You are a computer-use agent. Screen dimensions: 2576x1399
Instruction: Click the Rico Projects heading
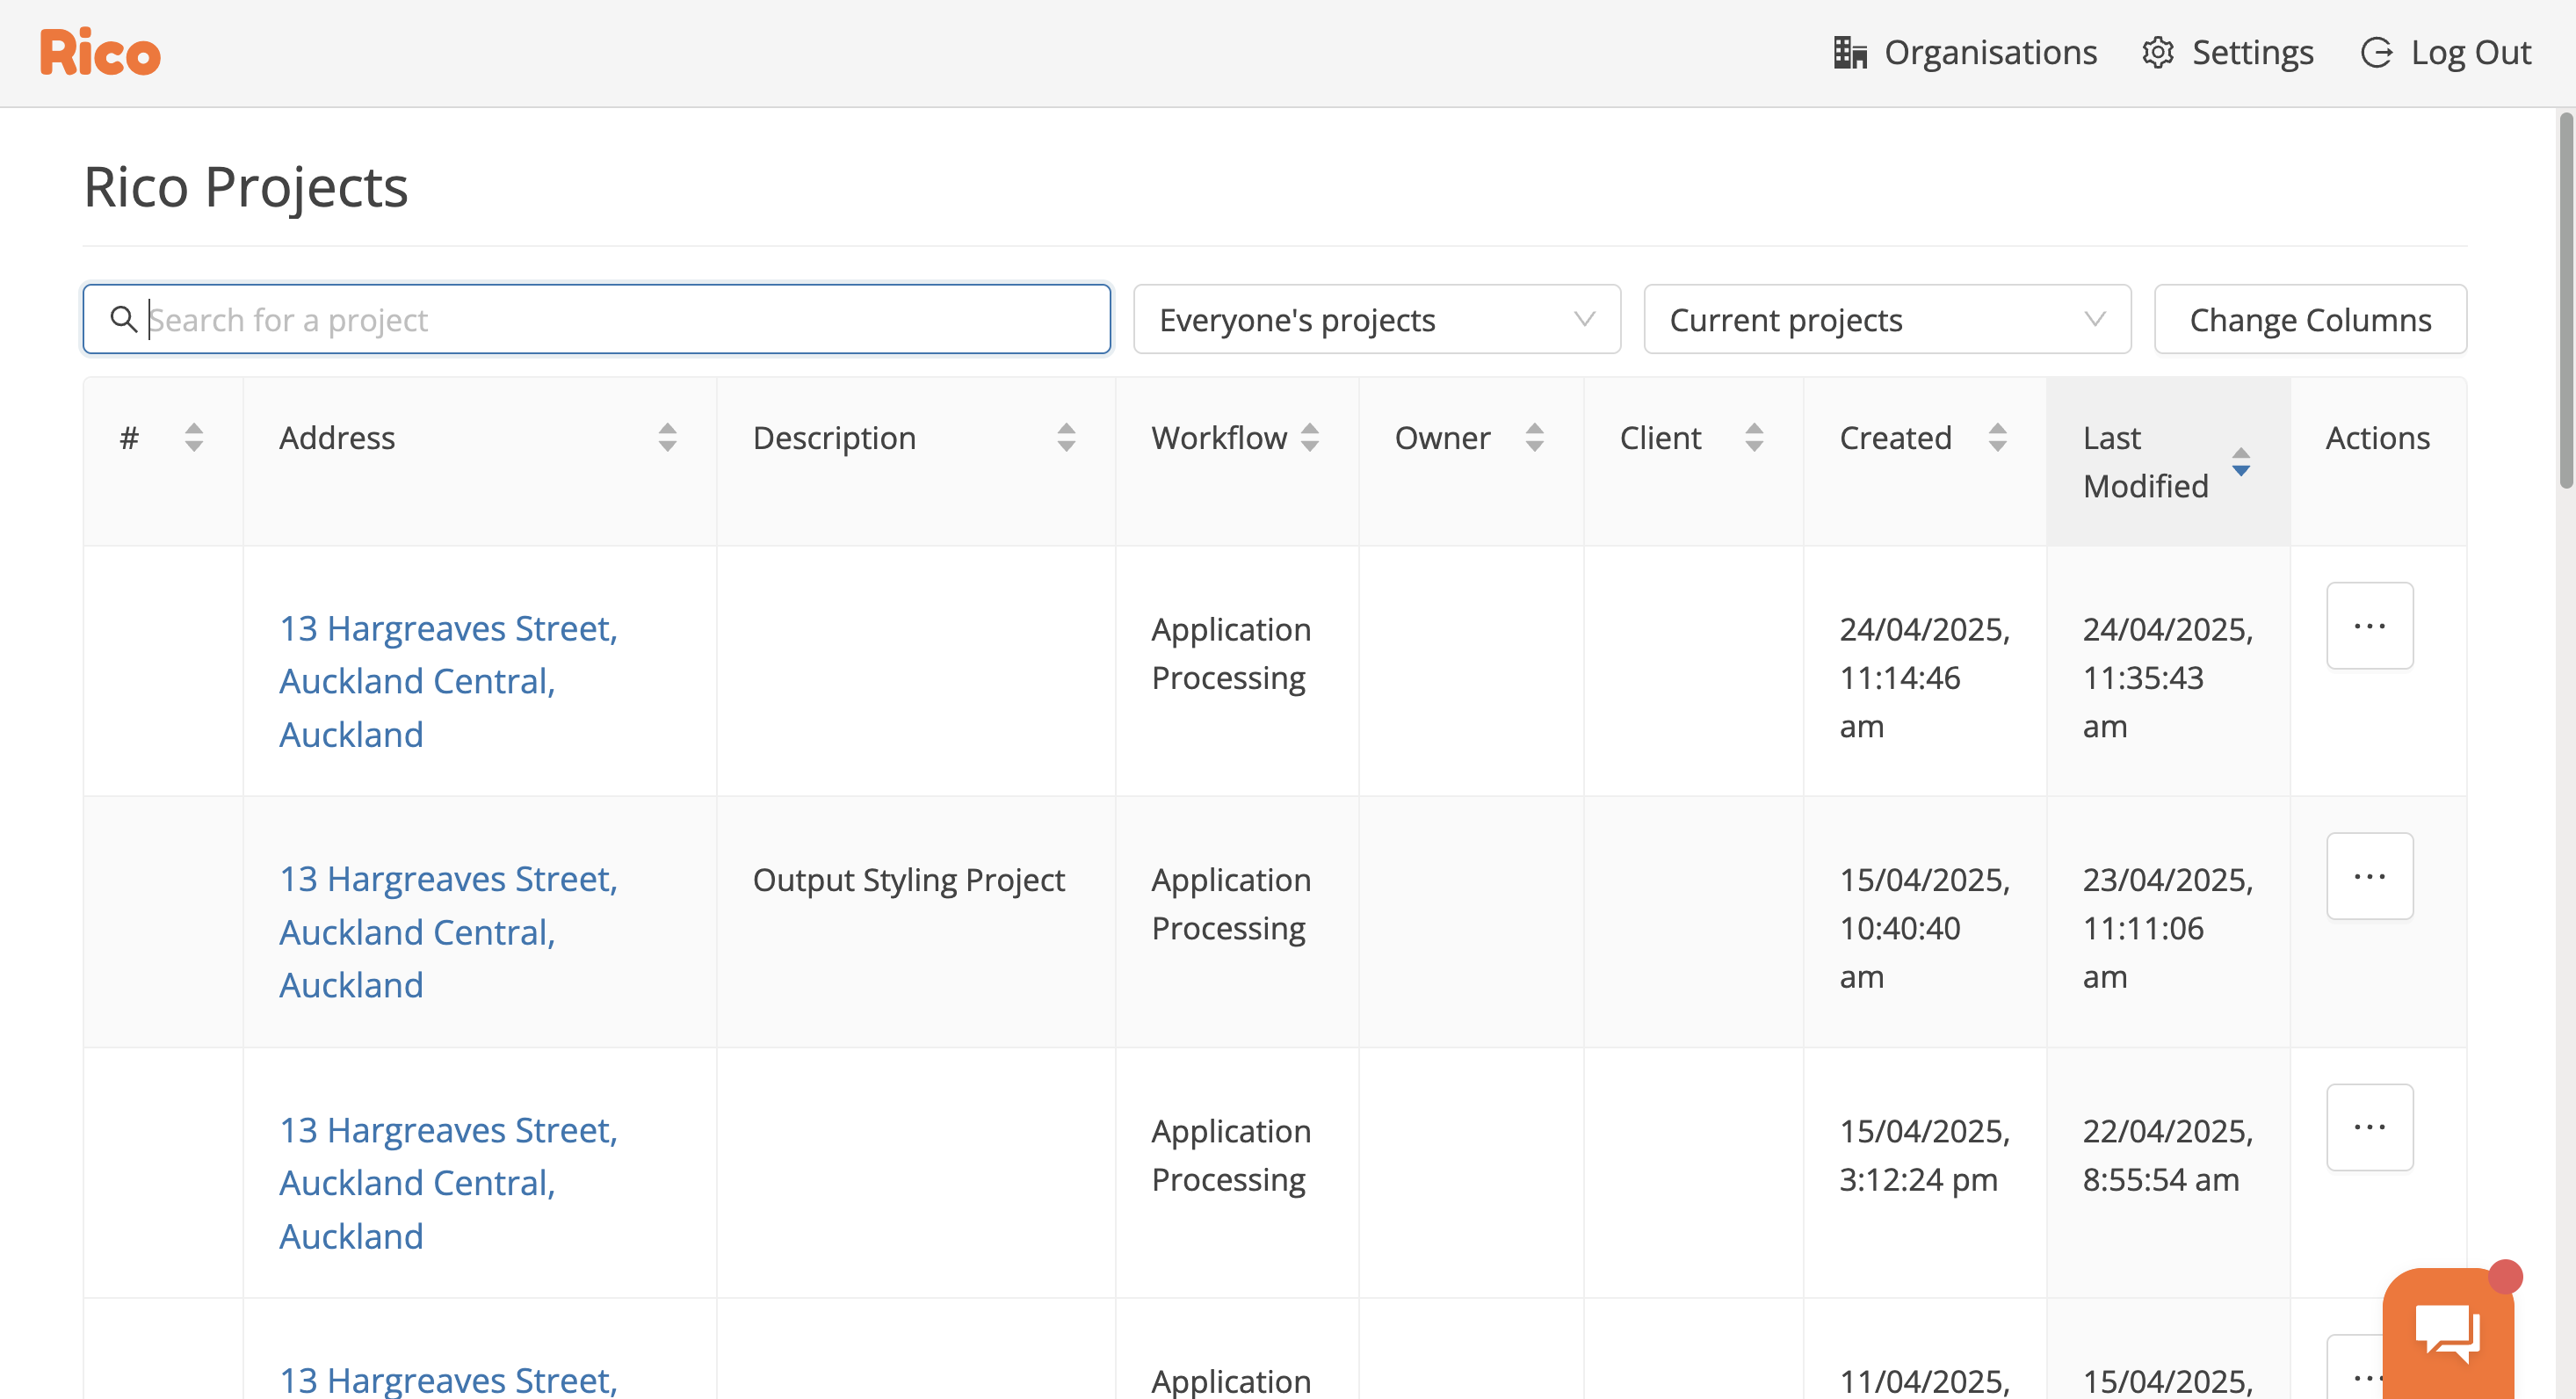click(245, 187)
